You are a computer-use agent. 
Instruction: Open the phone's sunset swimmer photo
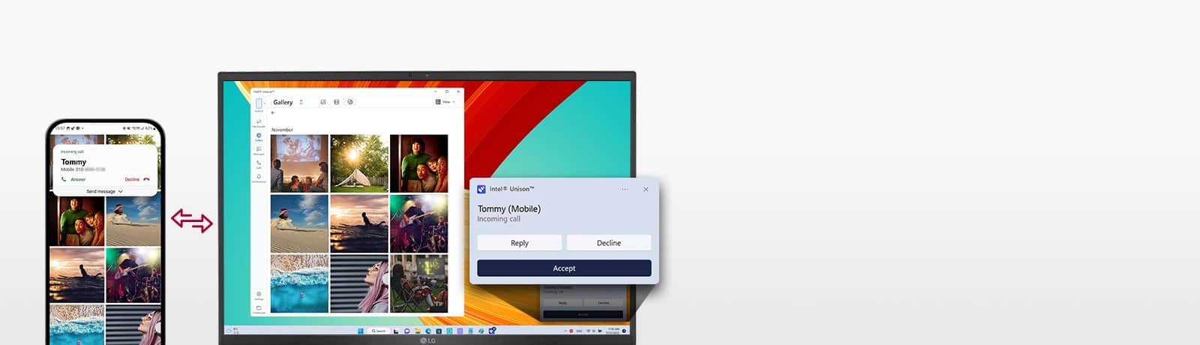tap(76, 275)
